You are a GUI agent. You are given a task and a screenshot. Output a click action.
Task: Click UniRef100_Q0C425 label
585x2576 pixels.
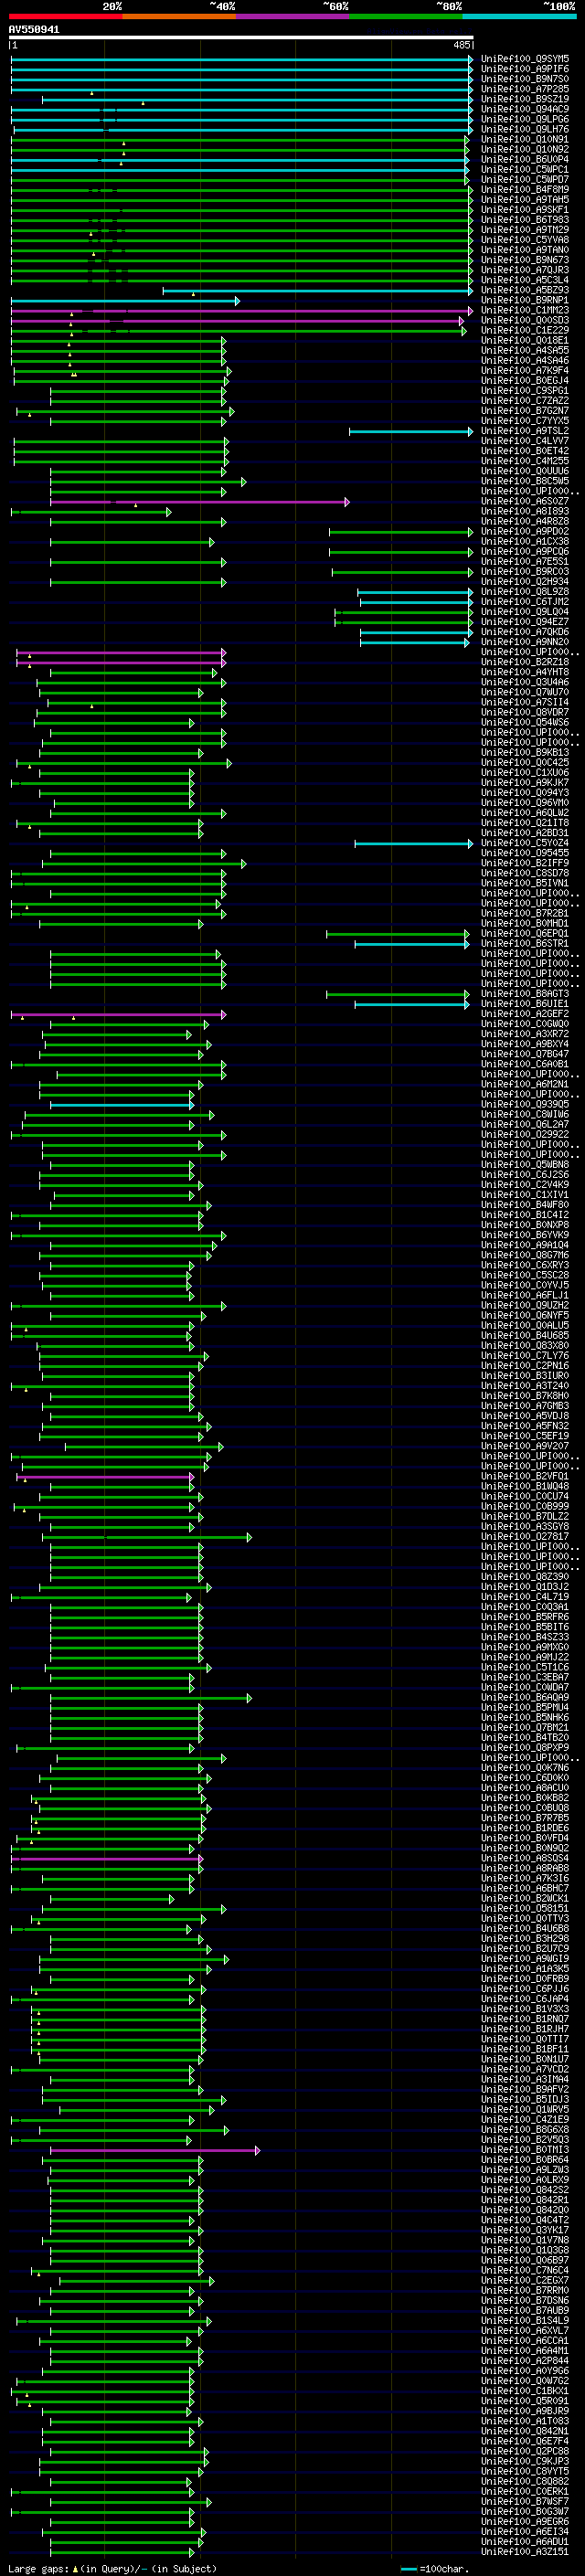pos(525,762)
